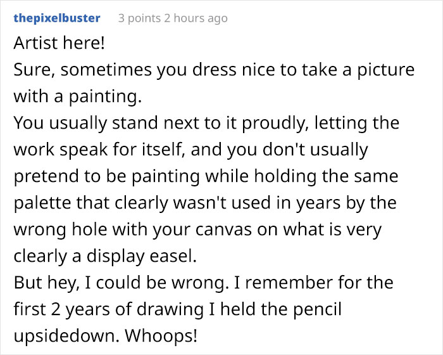Click the line starting "Sure, sometimes you dress"

point(214,70)
